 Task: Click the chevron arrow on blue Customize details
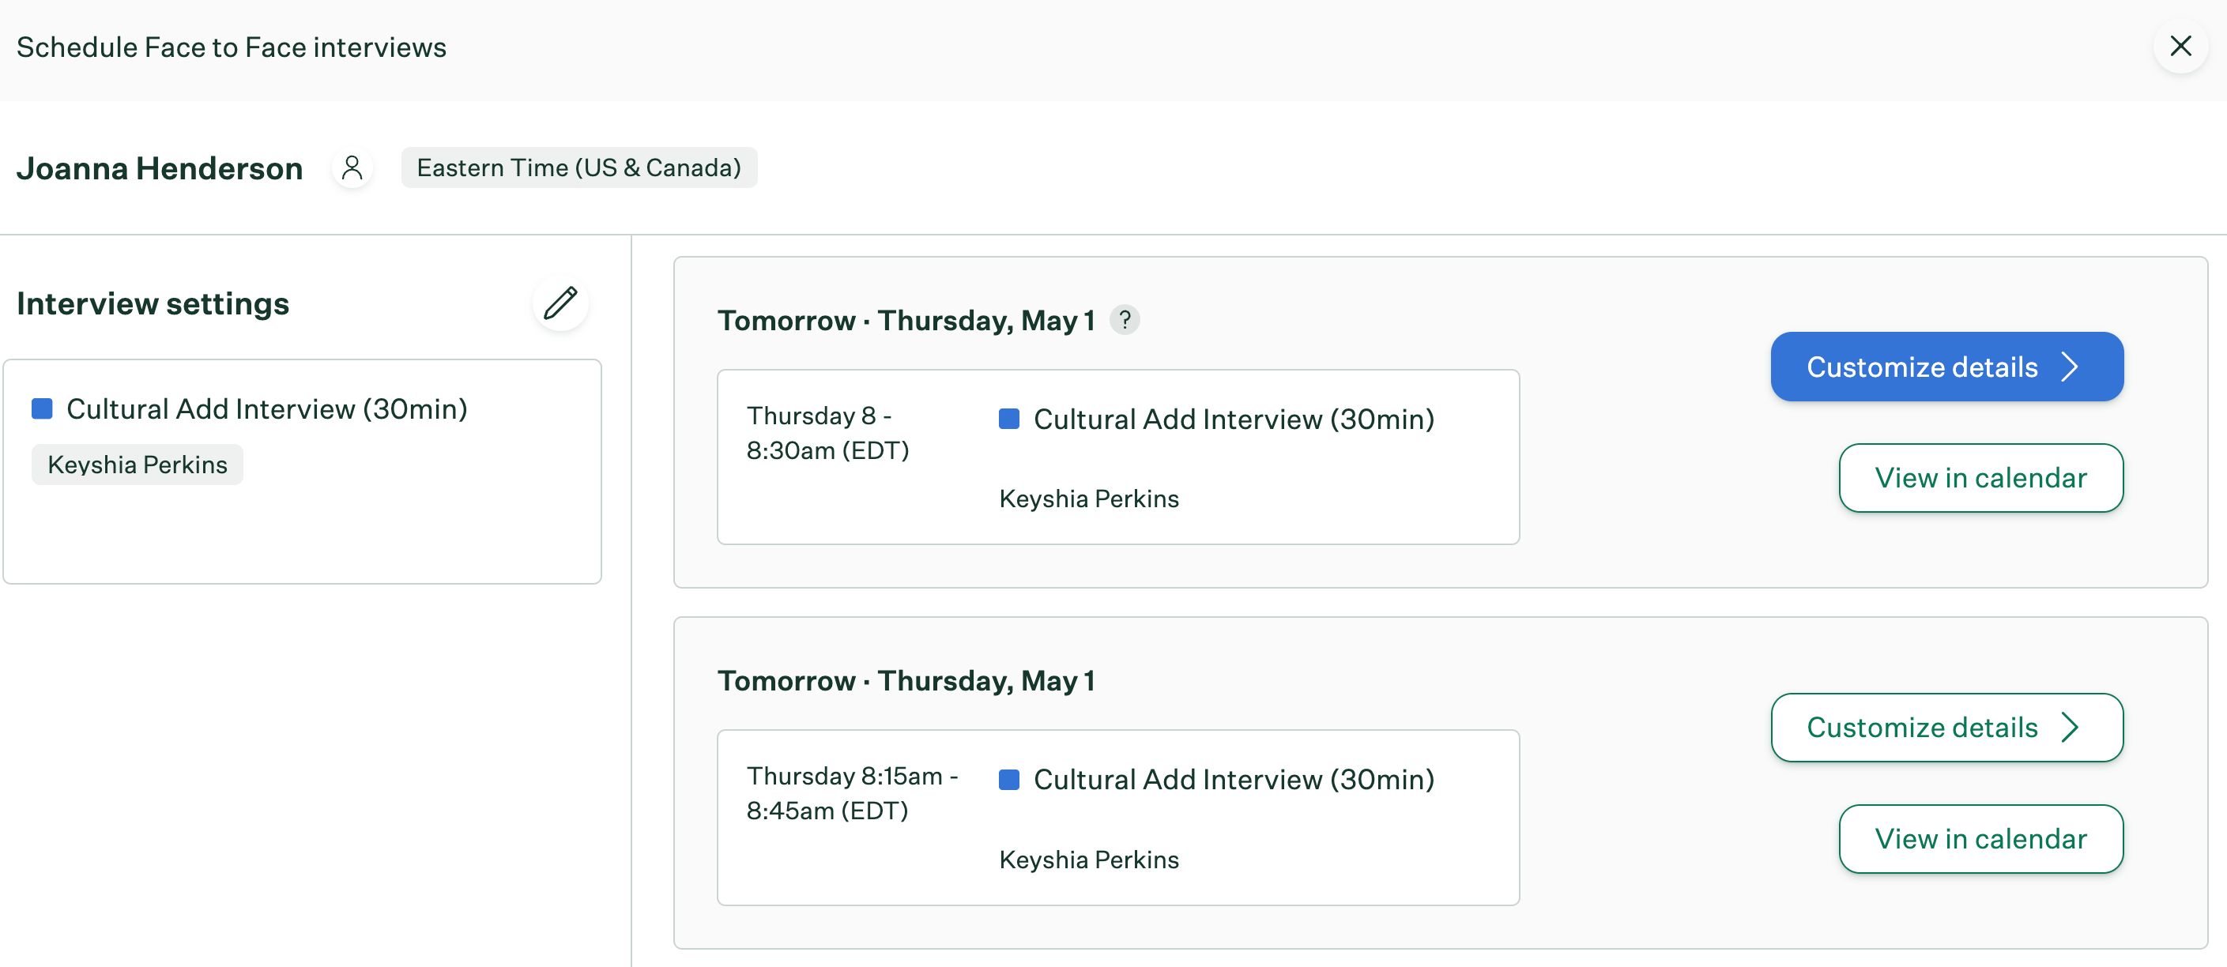pyautogui.click(x=2070, y=367)
